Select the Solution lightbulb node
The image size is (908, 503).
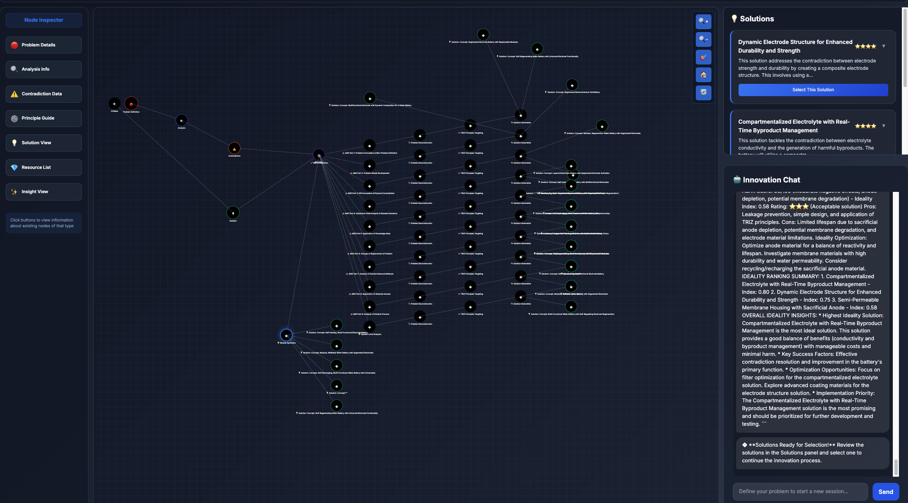pyautogui.click(x=233, y=213)
